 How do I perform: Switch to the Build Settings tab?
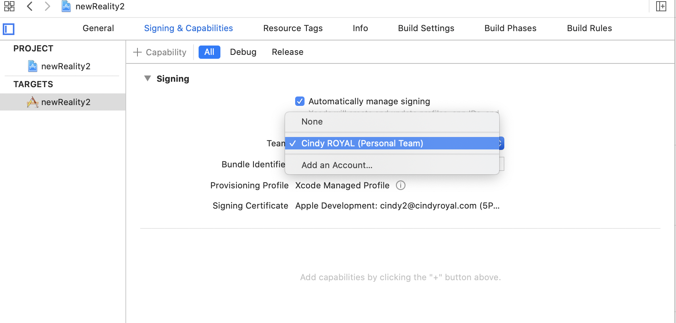click(x=426, y=28)
